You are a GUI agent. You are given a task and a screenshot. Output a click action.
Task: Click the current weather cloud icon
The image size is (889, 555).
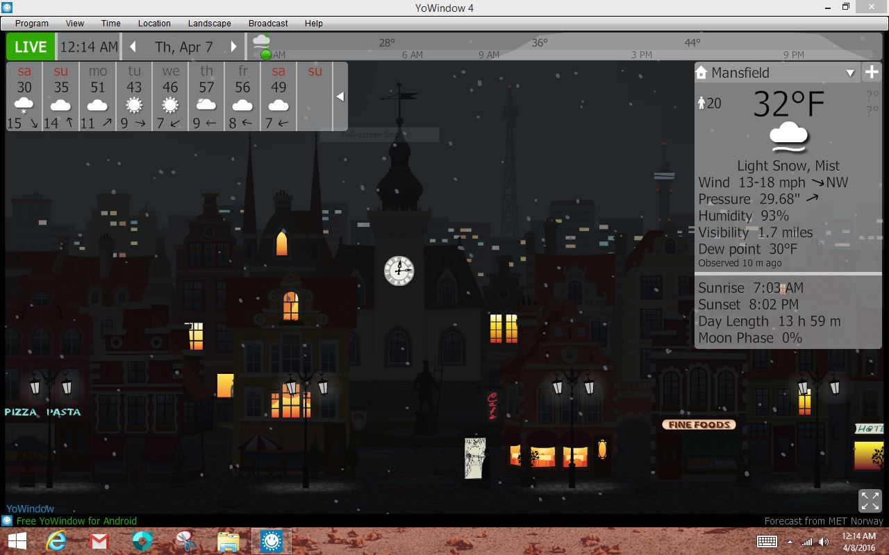click(789, 137)
